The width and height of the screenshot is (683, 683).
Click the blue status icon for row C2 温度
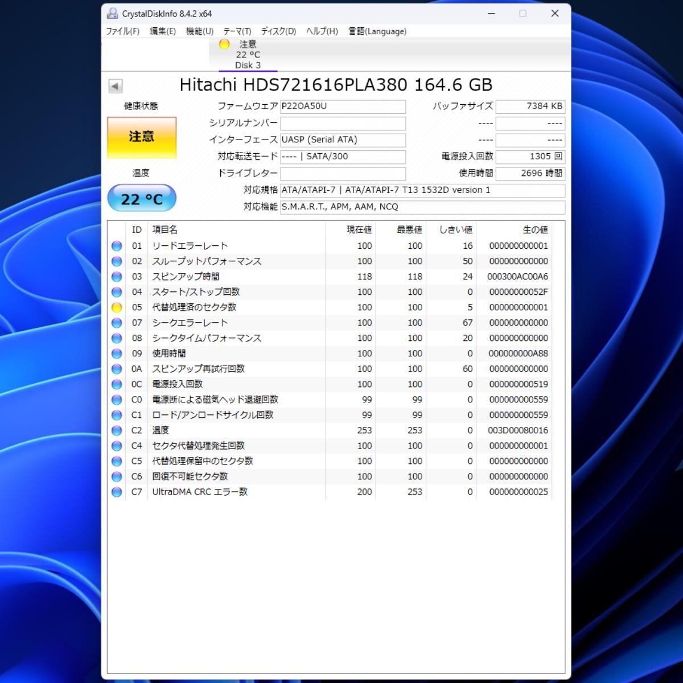(117, 430)
